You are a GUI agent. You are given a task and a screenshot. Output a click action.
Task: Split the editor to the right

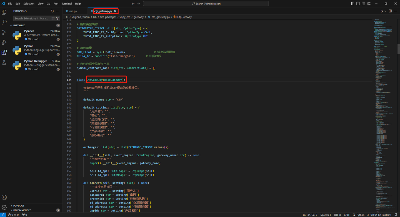click(390, 11)
